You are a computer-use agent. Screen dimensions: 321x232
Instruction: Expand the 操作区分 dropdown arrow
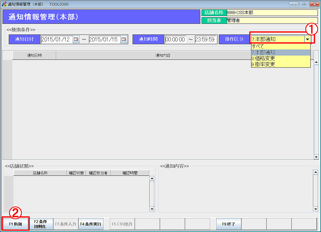pyautogui.click(x=308, y=40)
